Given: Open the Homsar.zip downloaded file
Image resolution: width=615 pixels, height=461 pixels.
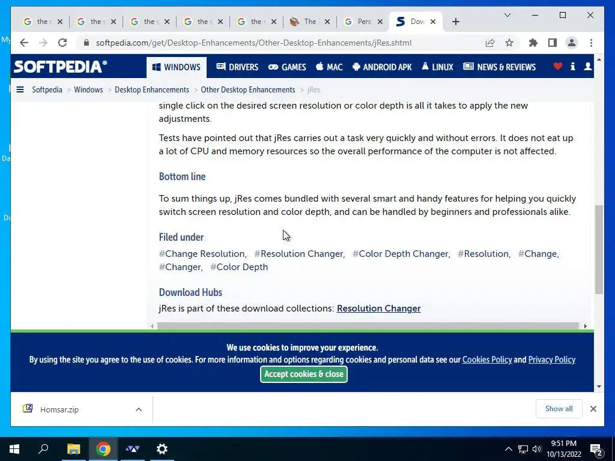Looking at the screenshot, I should point(59,409).
